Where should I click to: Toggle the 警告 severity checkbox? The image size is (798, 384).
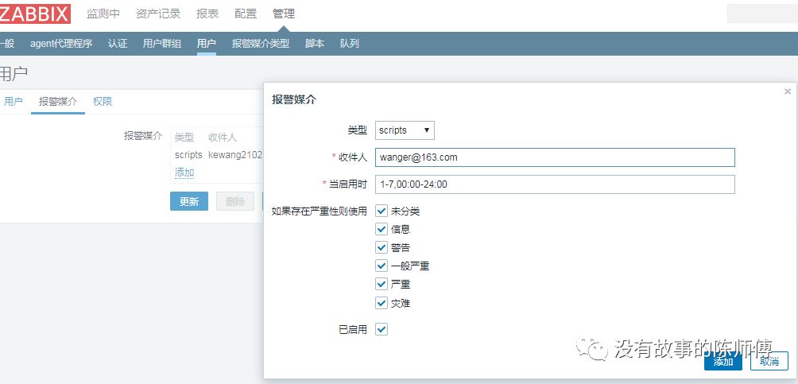tap(382, 247)
